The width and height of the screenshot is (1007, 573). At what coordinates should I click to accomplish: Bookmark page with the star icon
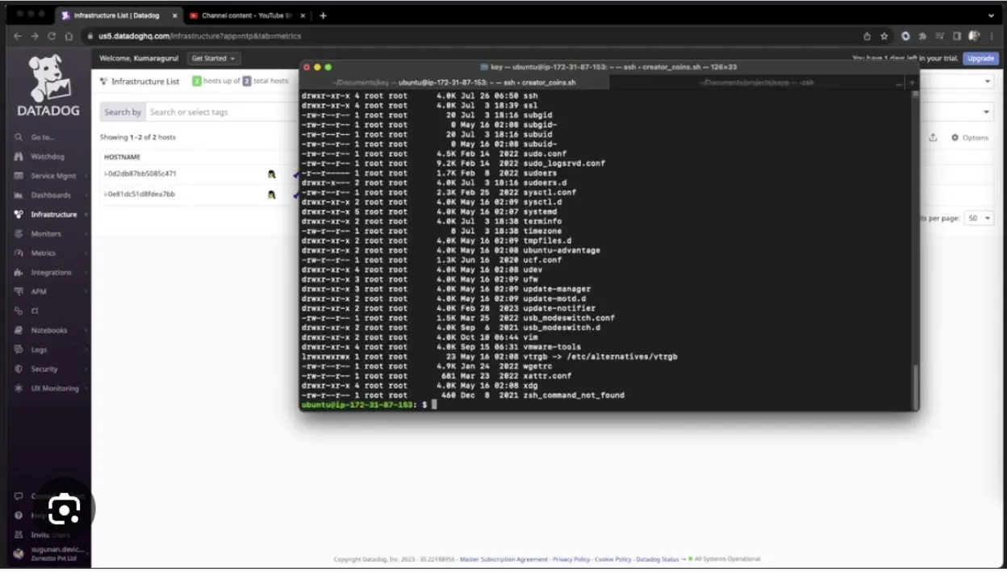coord(884,36)
